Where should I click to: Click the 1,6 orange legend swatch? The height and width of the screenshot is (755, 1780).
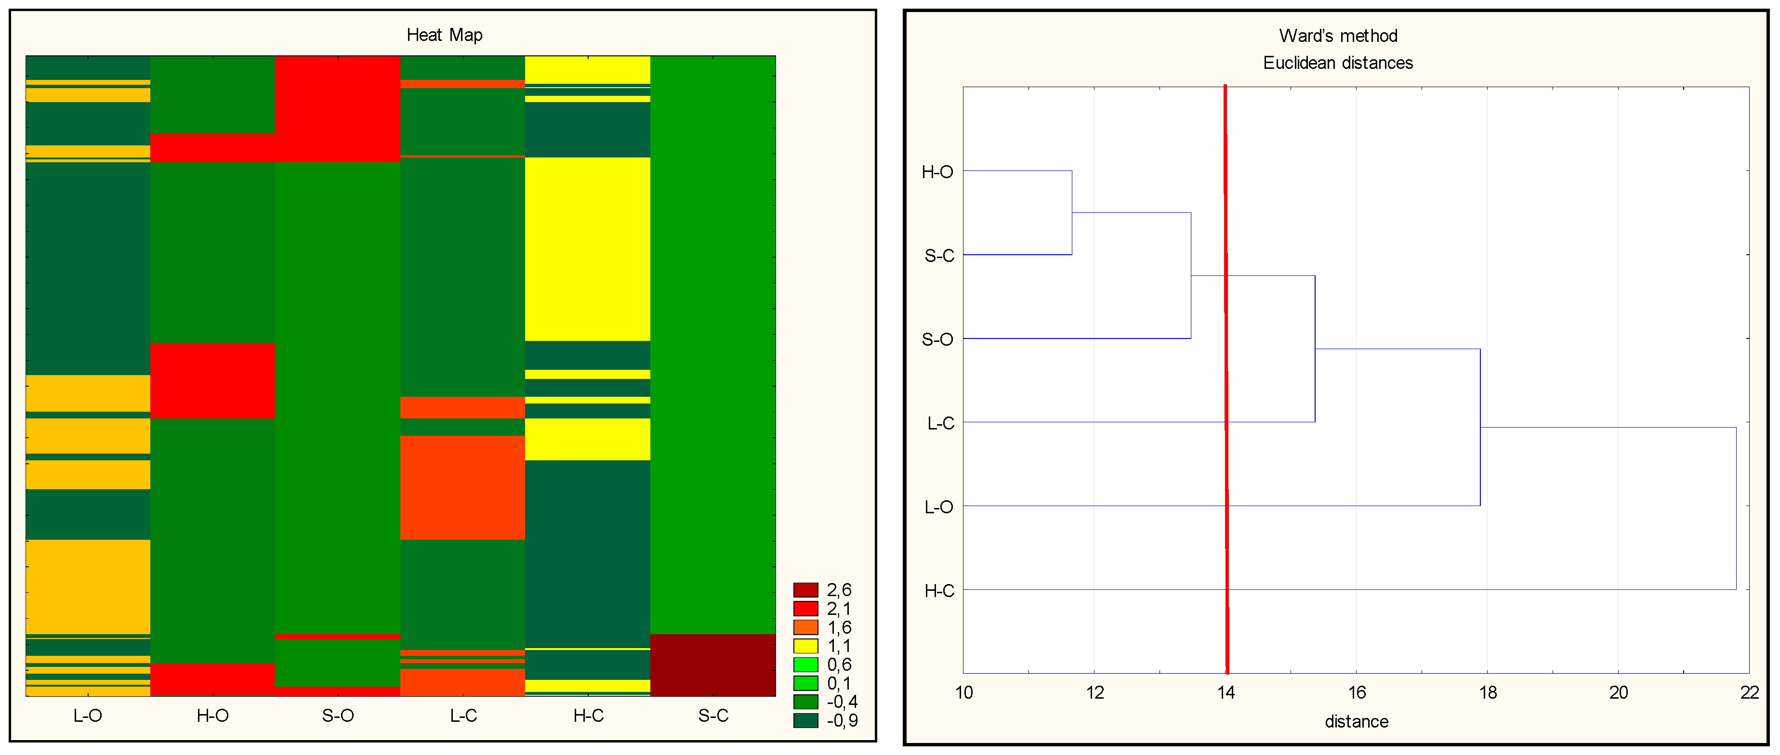click(806, 627)
